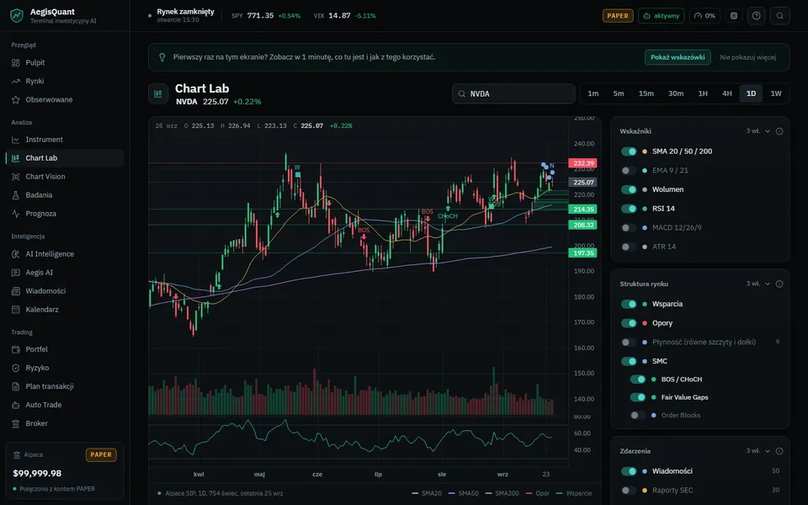Toggle the Wolumen indicator
The width and height of the screenshot is (808, 505).
pos(629,189)
